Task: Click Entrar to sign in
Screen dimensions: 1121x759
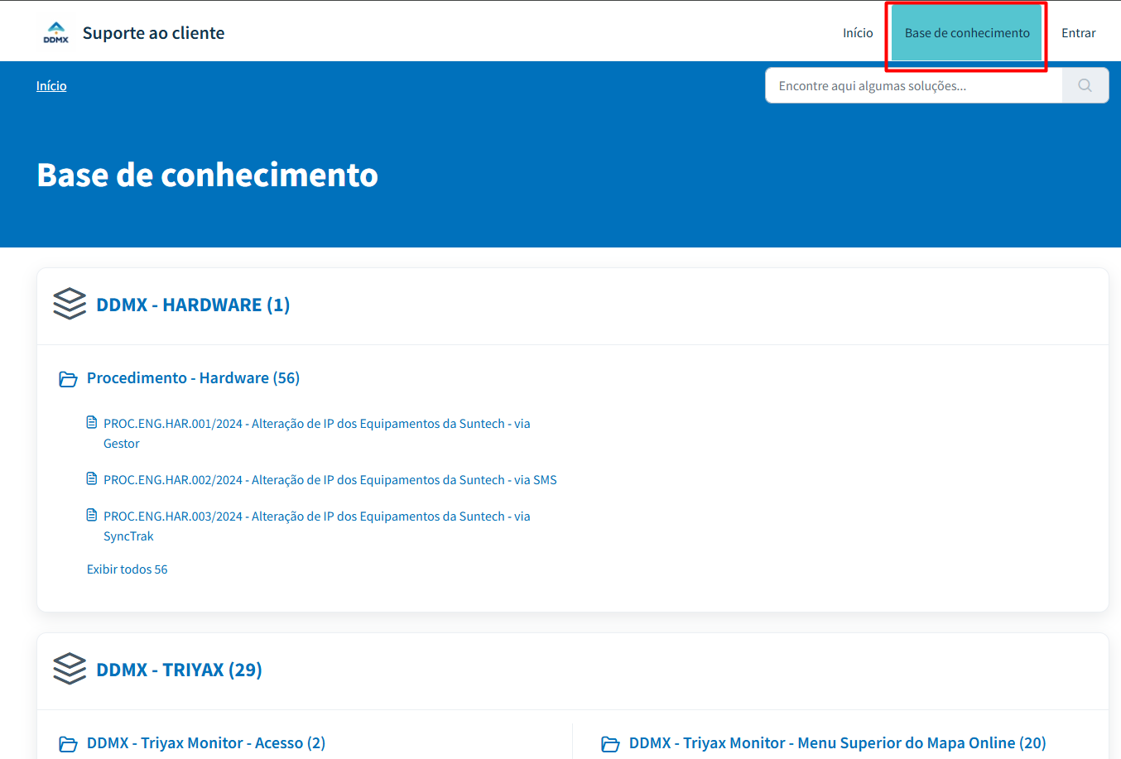Action: click(1079, 33)
